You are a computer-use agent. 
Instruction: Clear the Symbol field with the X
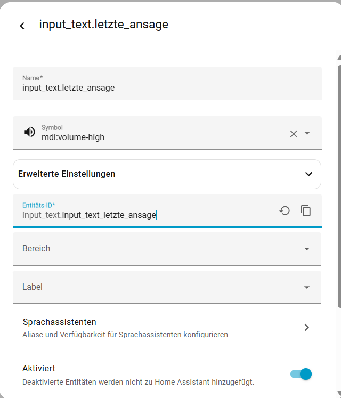[294, 134]
